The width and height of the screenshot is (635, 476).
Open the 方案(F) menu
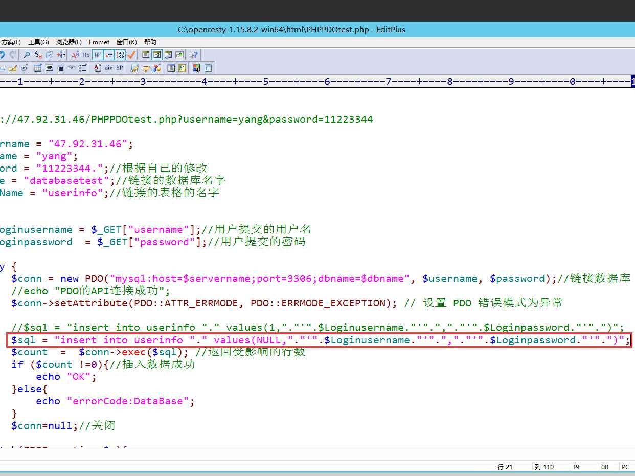click(11, 42)
